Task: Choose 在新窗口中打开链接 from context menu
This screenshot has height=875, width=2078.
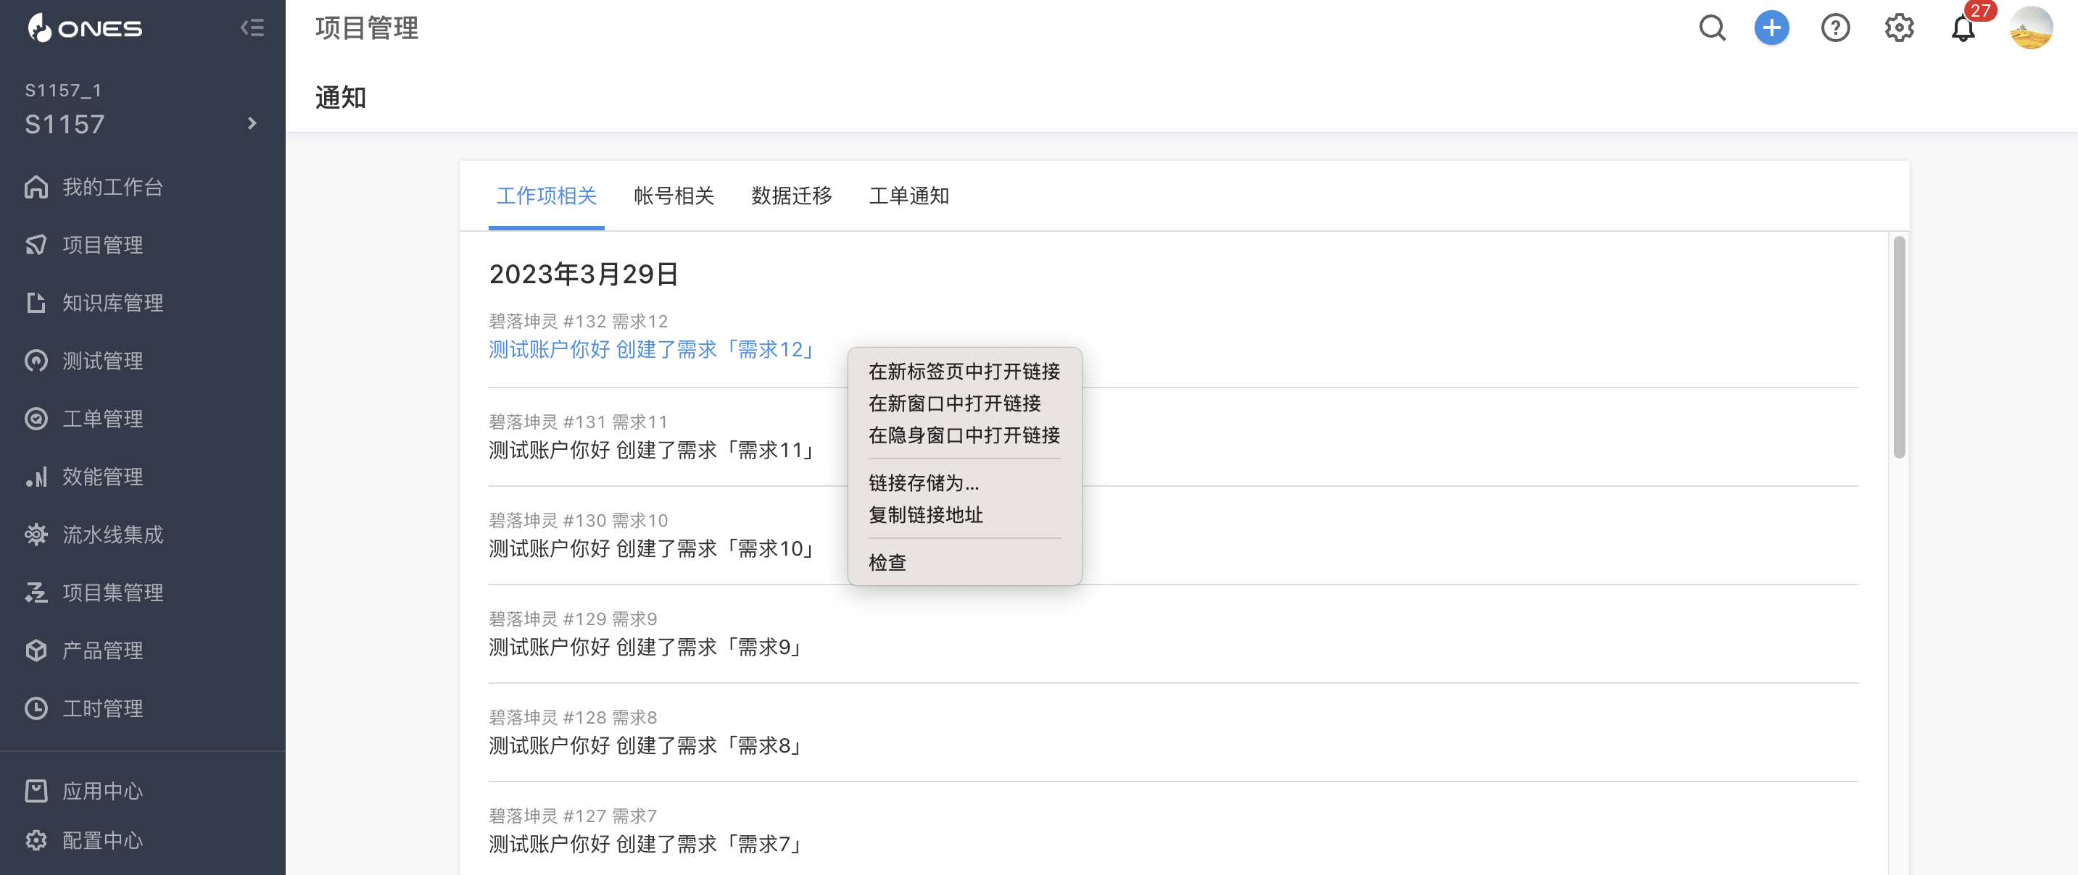Action: [964, 403]
